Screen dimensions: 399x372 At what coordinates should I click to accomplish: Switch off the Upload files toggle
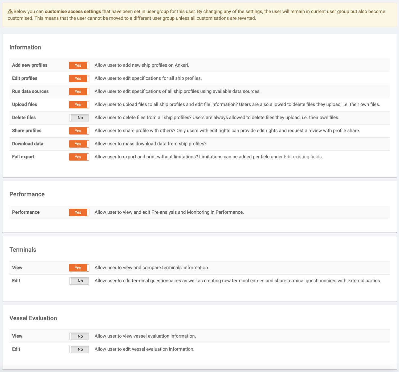pos(79,104)
